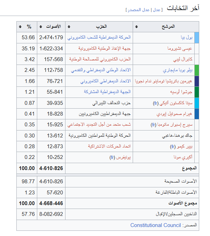The width and height of the screenshot is (210, 236).
Task: Open candidate link بيير كيمو
Action: pyautogui.click(x=185, y=146)
